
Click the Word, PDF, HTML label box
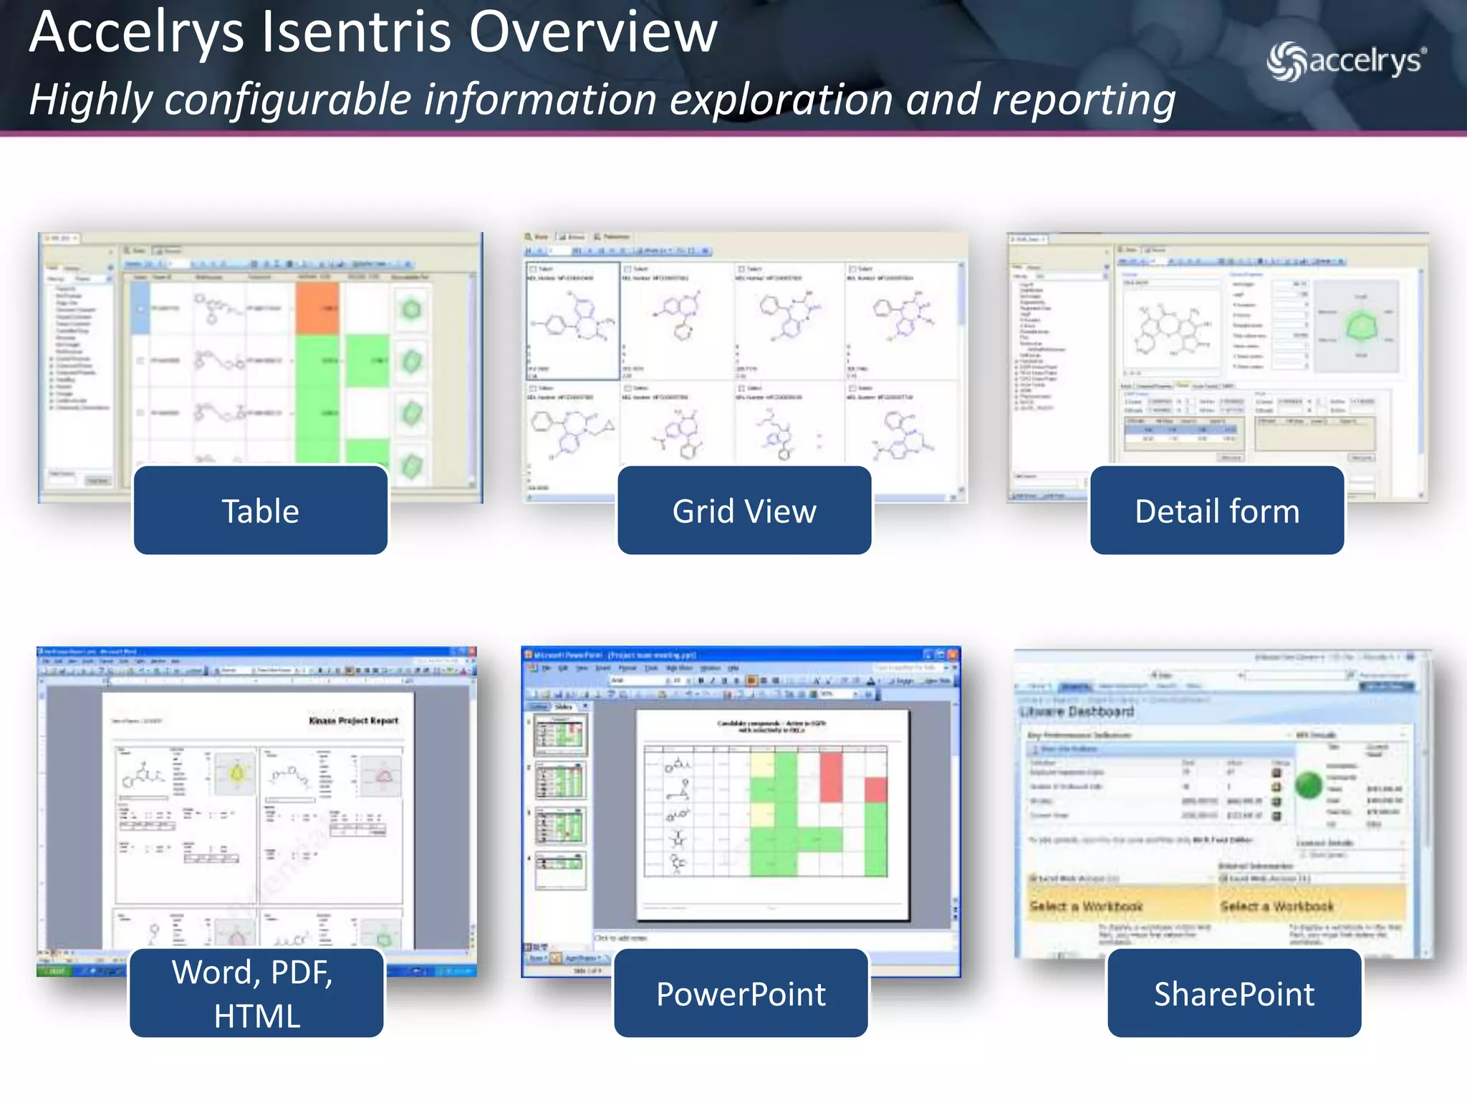(256, 993)
